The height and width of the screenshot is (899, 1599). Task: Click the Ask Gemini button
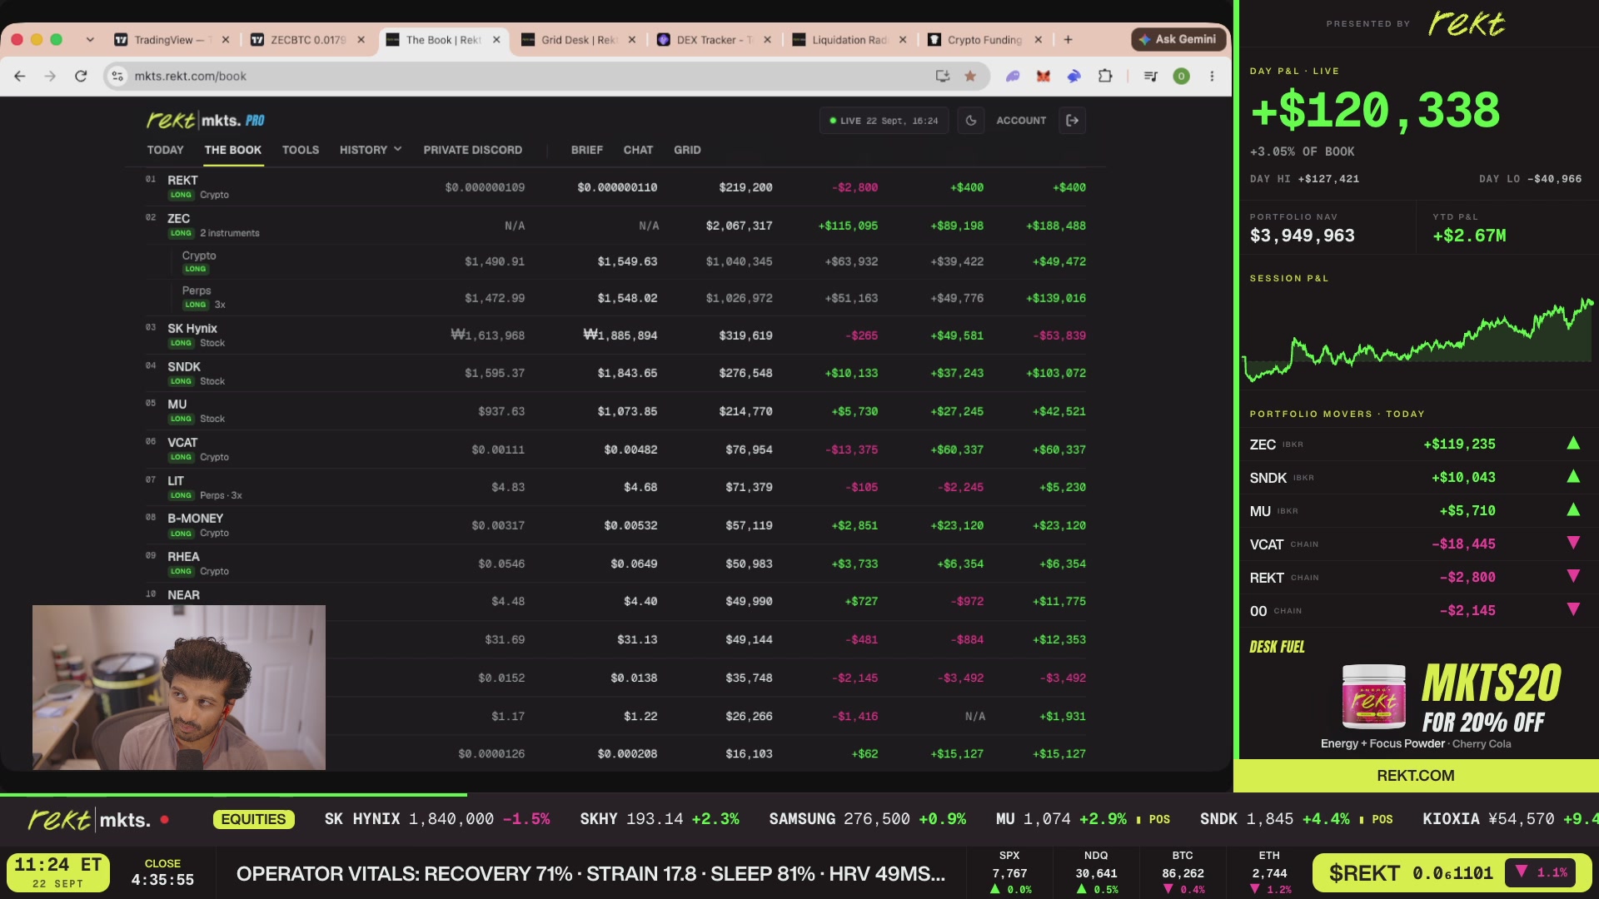(1178, 39)
